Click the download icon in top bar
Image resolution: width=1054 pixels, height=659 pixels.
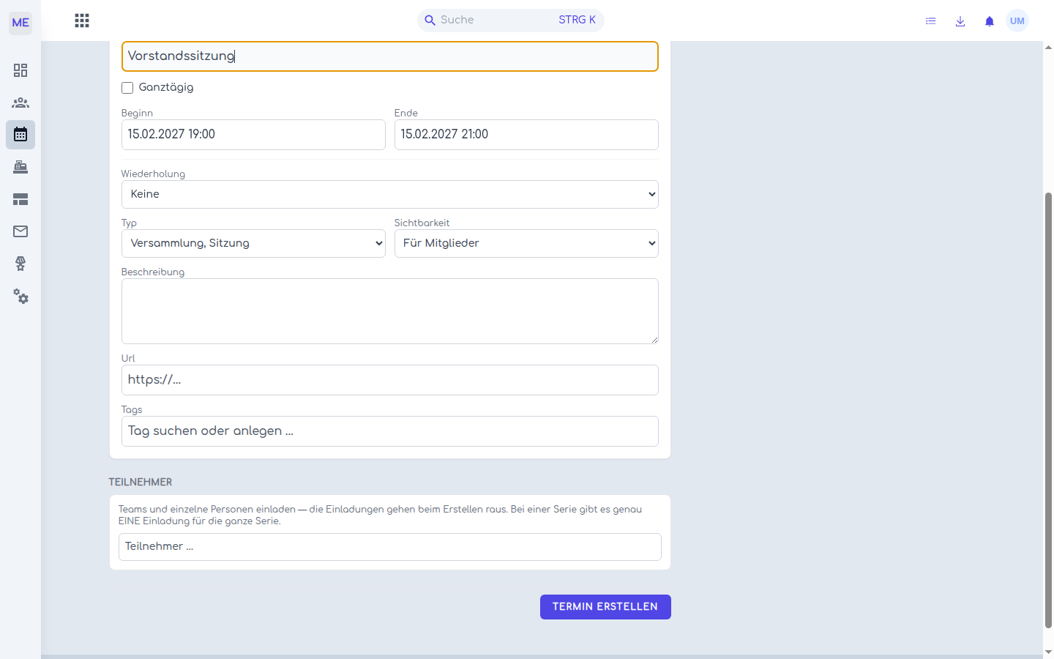(960, 21)
